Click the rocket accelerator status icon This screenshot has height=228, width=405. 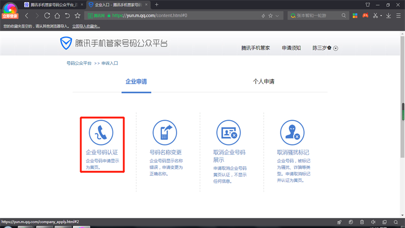point(339,222)
